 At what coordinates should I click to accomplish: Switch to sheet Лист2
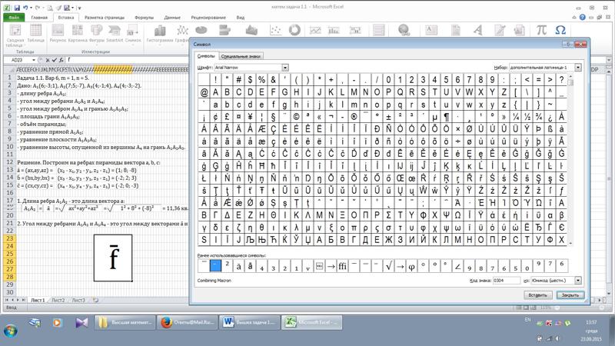coord(58,300)
